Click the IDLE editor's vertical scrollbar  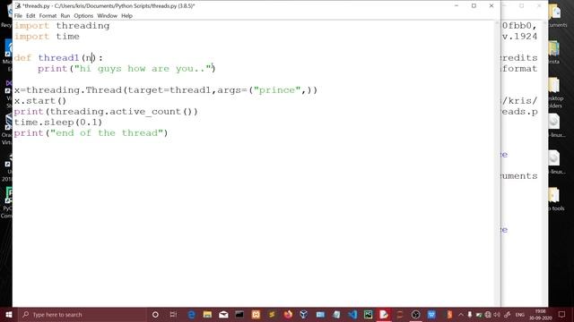[497, 163]
